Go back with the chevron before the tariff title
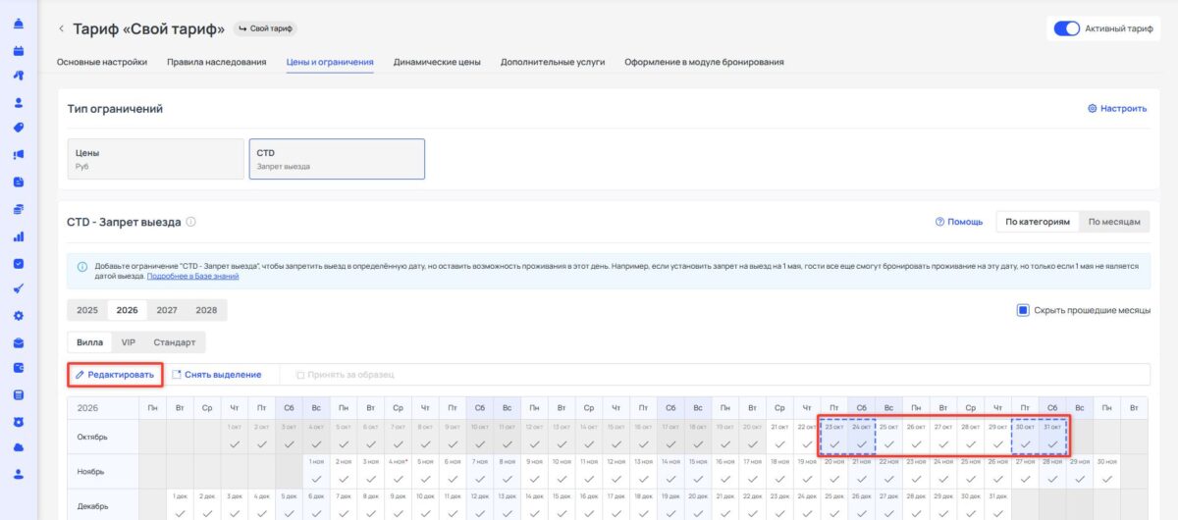The height and width of the screenshot is (520, 1178). click(62, 28)
